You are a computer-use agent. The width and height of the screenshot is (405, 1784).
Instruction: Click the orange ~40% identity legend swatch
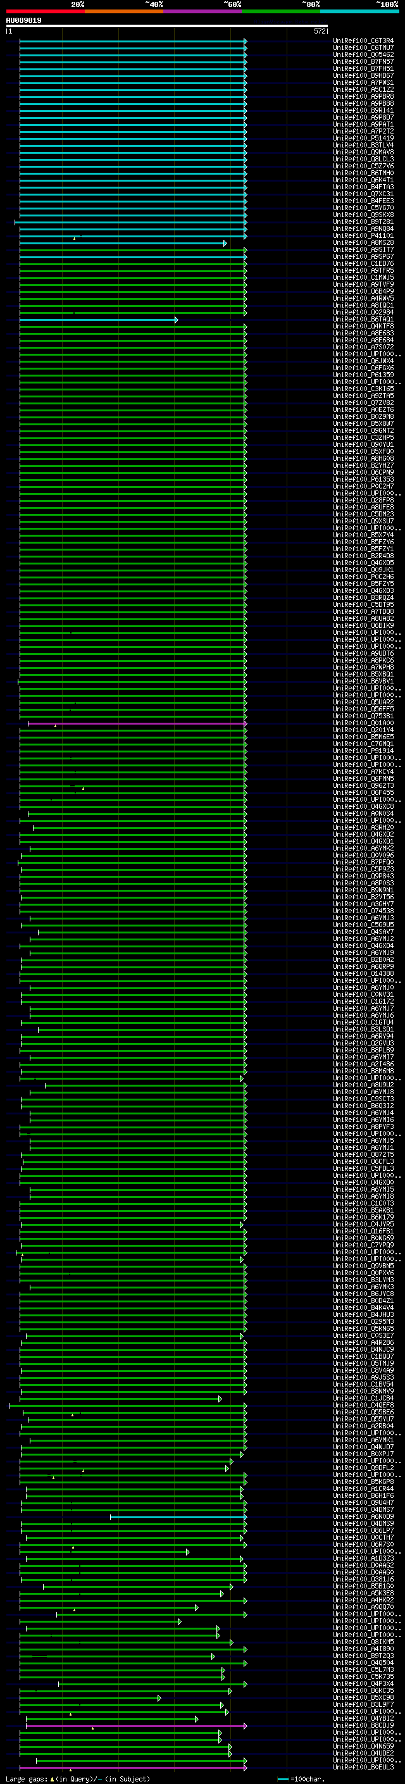pyautogui.click(x=124, y=11)
